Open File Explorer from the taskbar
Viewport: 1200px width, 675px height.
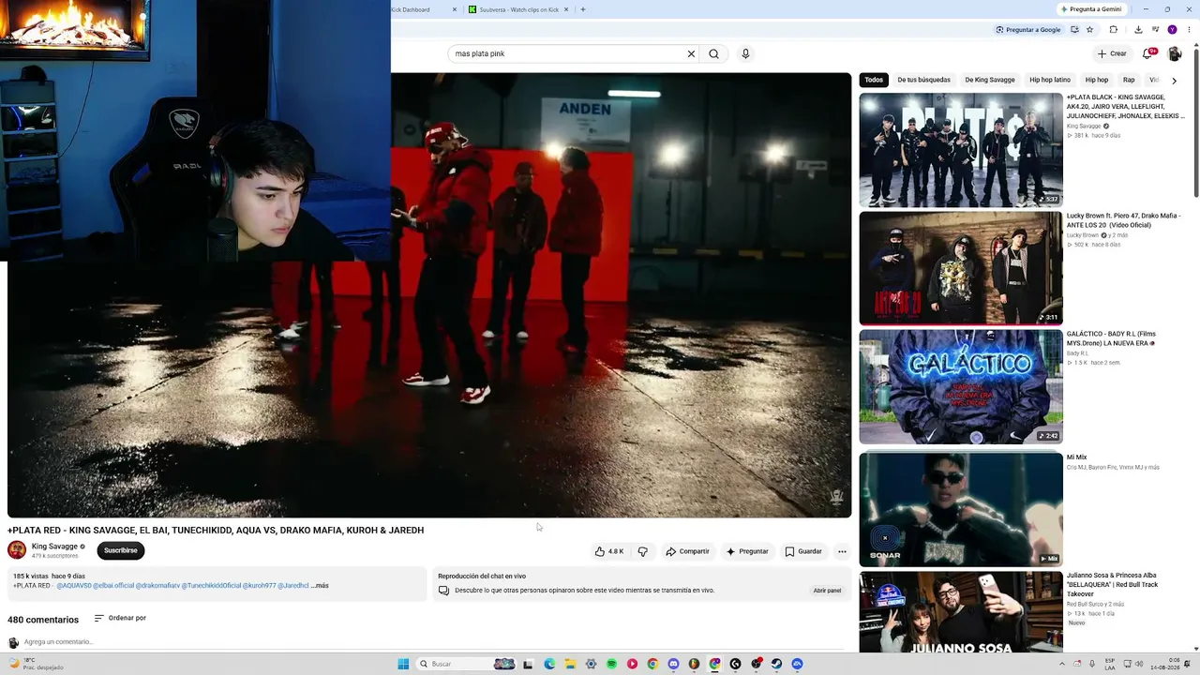click(x=570, y=664)
